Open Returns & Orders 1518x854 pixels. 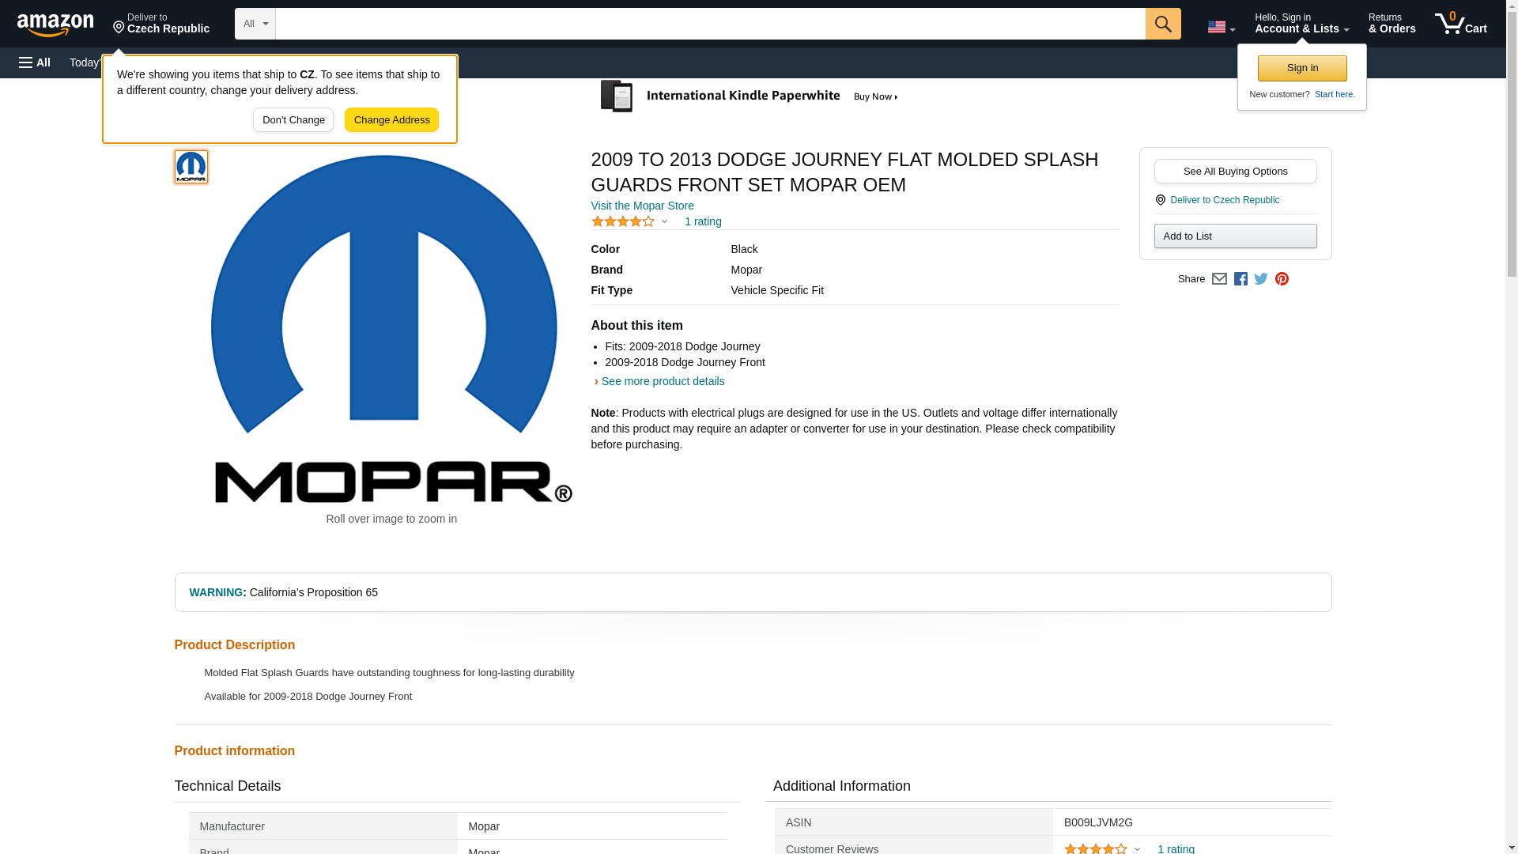coord(1391,24)
